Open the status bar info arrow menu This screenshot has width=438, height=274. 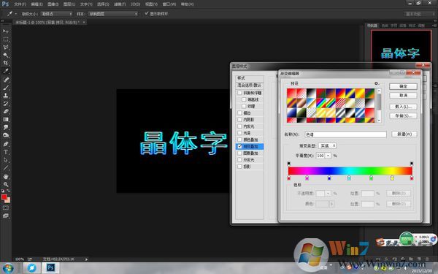[x=86, y=259]
